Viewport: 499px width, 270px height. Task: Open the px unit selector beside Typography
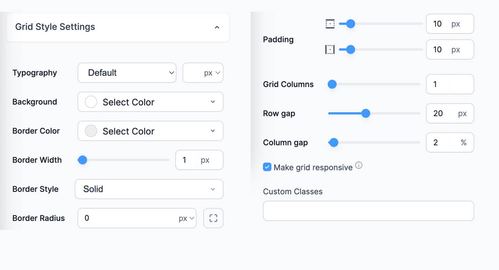coord(203,72)
